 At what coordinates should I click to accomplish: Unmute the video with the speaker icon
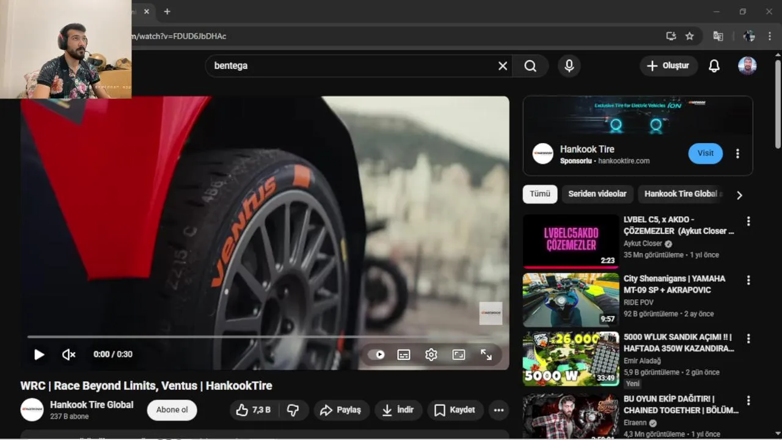(68, 354)
